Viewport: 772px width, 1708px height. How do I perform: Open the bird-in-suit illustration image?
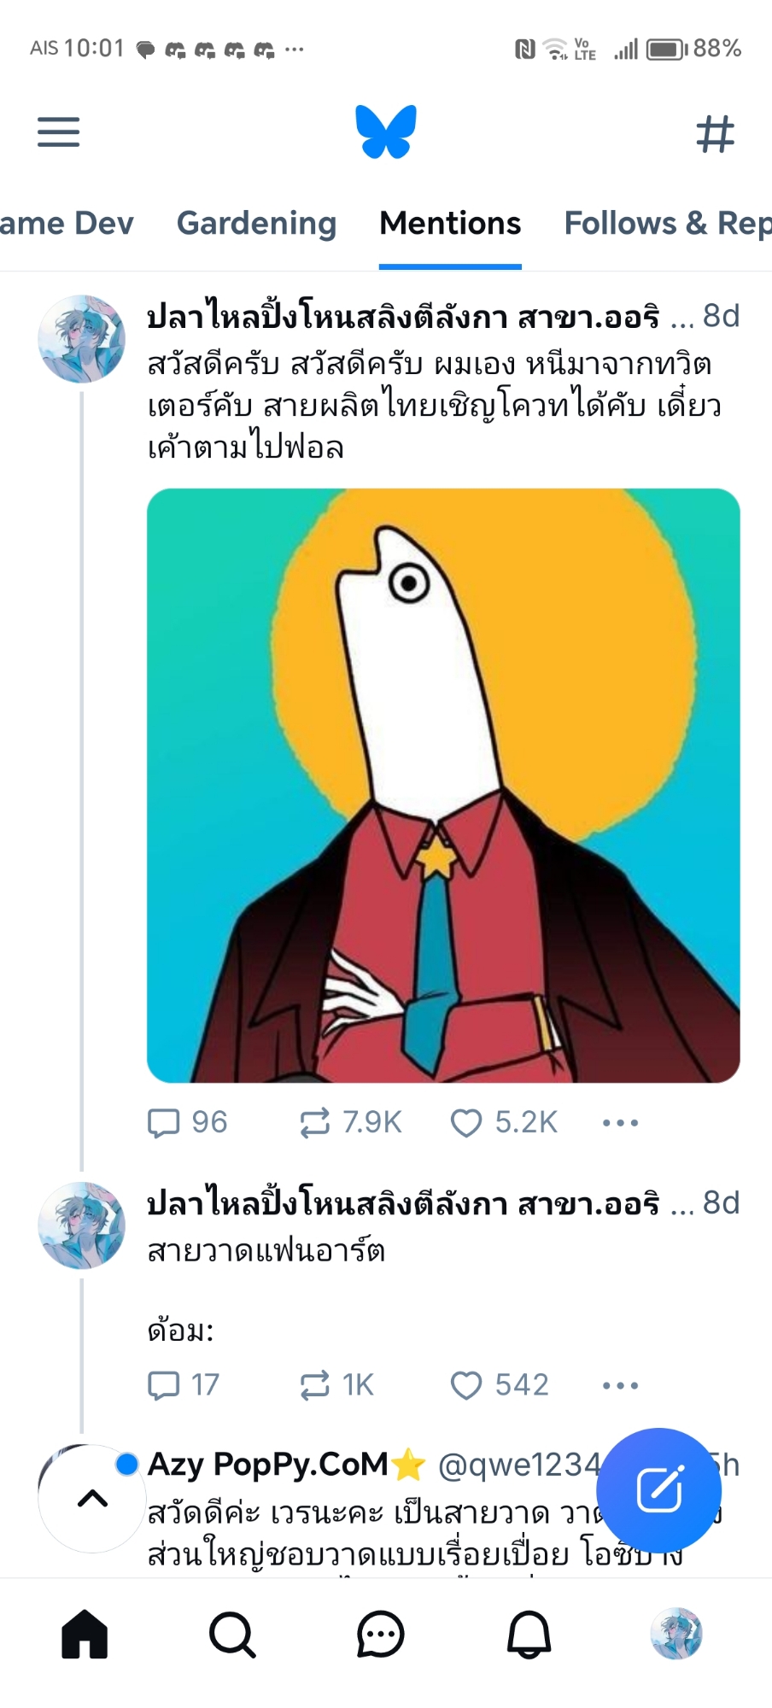[443, 785]
